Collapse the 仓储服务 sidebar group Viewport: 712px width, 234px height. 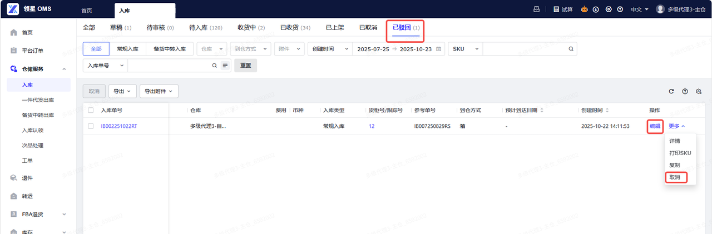pyautogui.click(x=64, y=69)
